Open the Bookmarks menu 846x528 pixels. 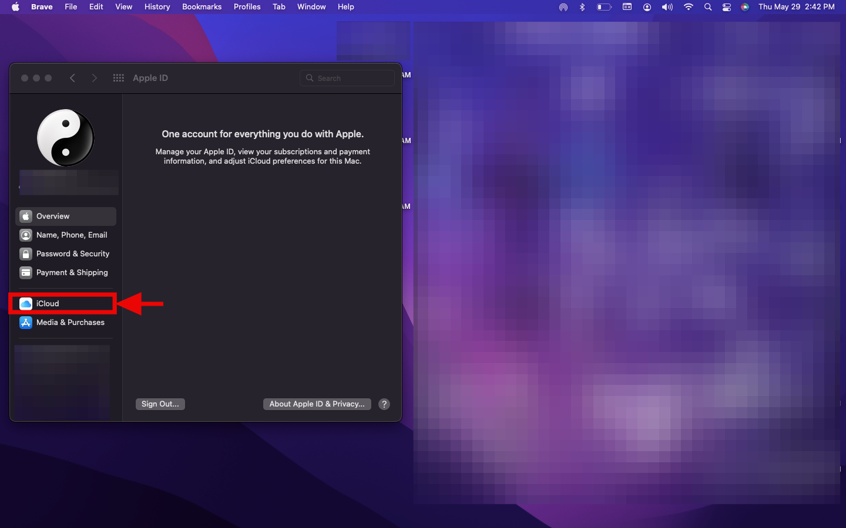click(x=202, y=7)
